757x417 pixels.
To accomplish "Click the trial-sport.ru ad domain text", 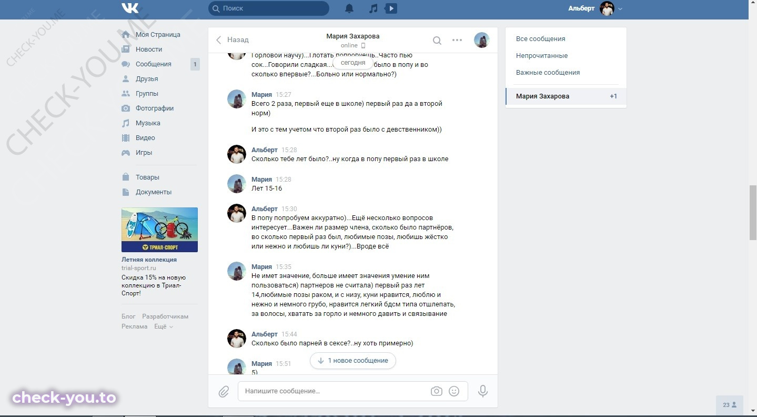I will (x=139, y=268).
